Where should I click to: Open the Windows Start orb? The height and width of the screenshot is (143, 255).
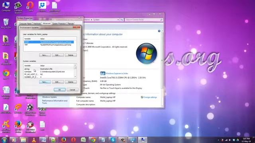coord(4,140)
